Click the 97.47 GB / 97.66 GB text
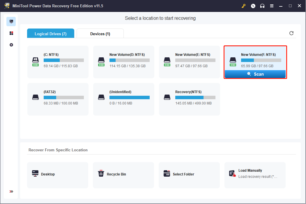This screenshot has width=306, height=204. click(191, 66)
